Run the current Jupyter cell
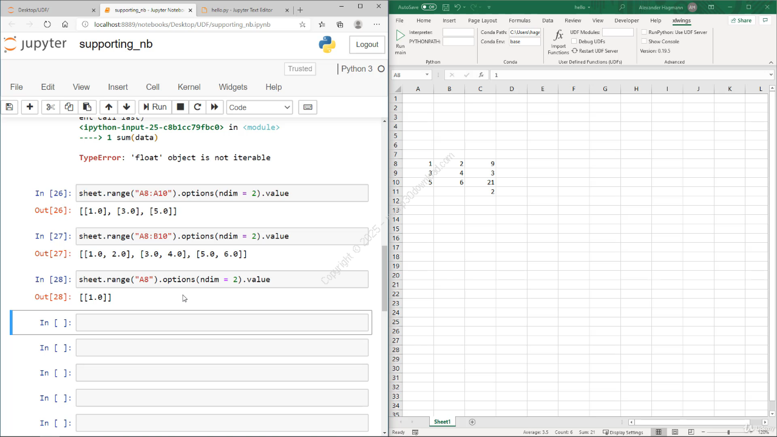 click(x=155, y=107)
